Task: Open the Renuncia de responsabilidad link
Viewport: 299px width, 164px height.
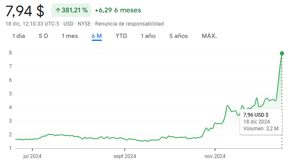Action: coord(130,24)
